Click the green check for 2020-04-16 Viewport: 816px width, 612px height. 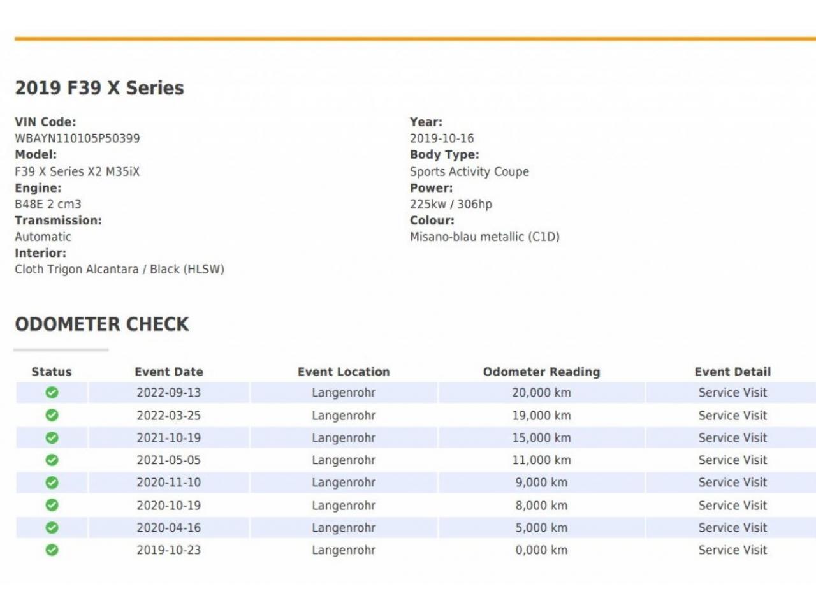point(52,528)
